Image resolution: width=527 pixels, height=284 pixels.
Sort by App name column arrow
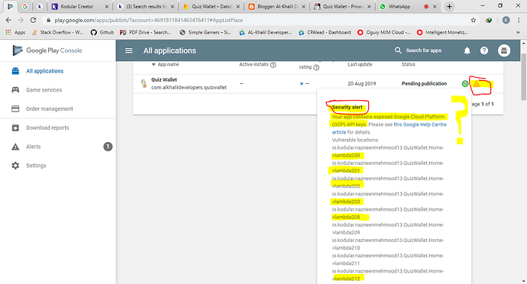[x=154, y=65]
